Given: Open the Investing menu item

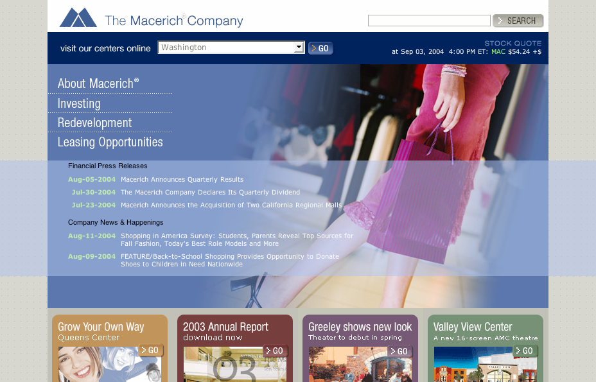Looking at the screenshot, I should pyautogui.click(x=79, y=103).
